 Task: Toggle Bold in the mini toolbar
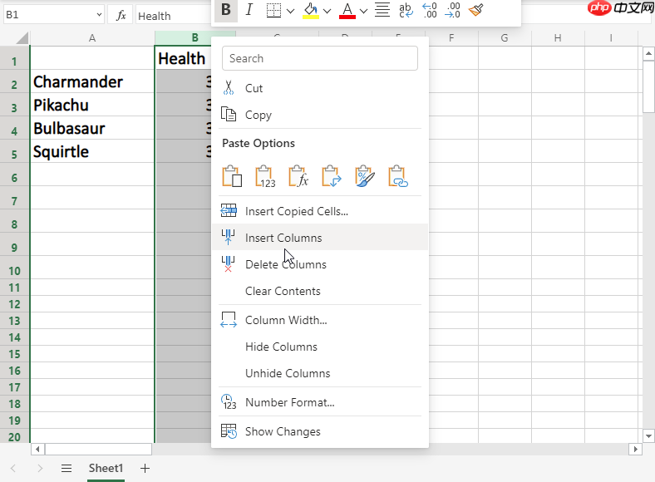[226, 10]
